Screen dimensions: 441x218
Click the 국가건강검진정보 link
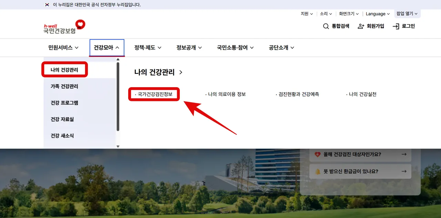(x=154, y=94)
